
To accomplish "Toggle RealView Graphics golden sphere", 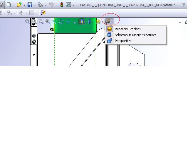I will [x=110, y=29].
